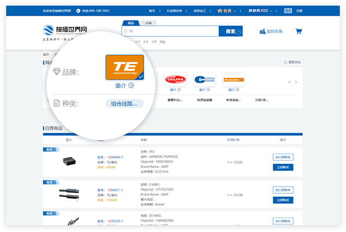346x232 pixels.
Task: Toggle the TE connectivity brand tile
Action: pyautogui.click(x=124, y=67)
